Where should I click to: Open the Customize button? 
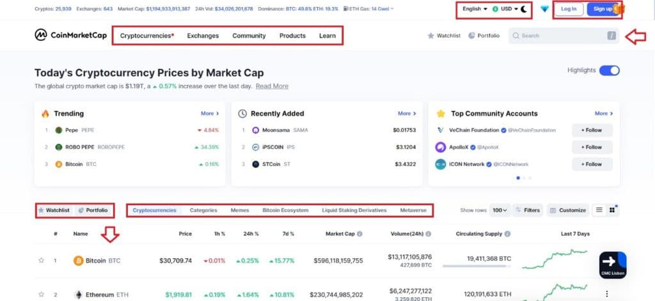point(568,210)
